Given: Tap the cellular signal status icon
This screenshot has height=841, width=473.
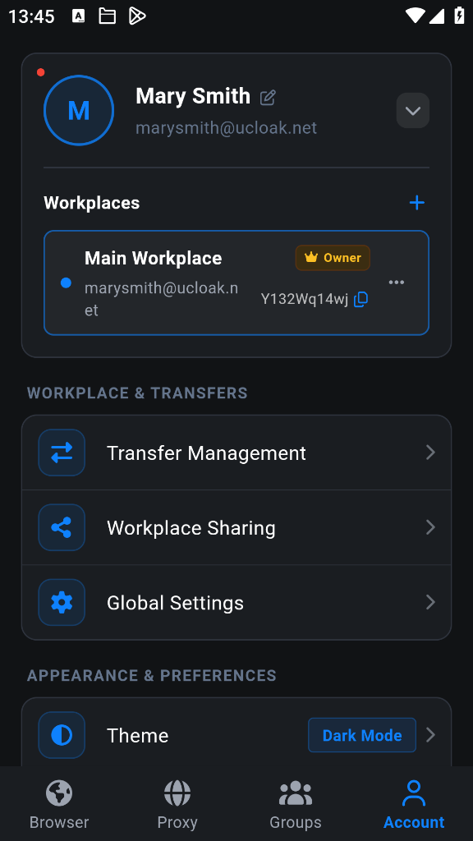Looking at the screenshot, I should tap(437, 16).
